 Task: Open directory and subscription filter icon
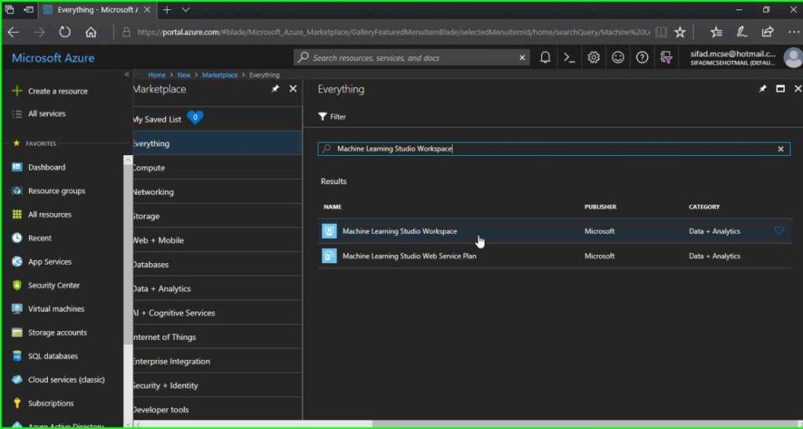667,58
